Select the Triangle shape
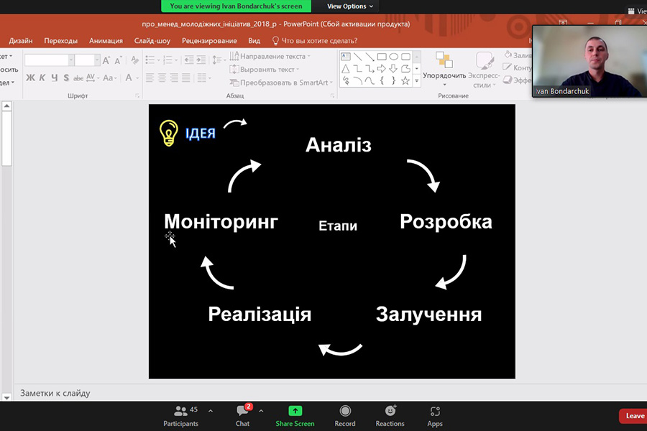Screen dimensions: 647x431 (x=346, y=68)
